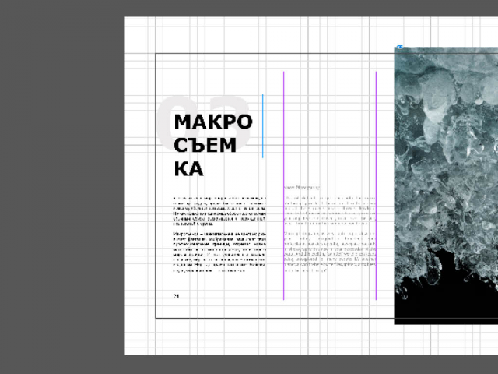This screenshot has width=498, height=374.
Task: Click the grey subheading above the English column
Action: point(302,188)
